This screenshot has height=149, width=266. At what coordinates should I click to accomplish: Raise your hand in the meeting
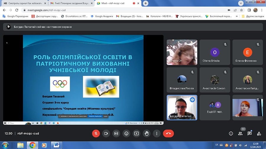[147, 133]
